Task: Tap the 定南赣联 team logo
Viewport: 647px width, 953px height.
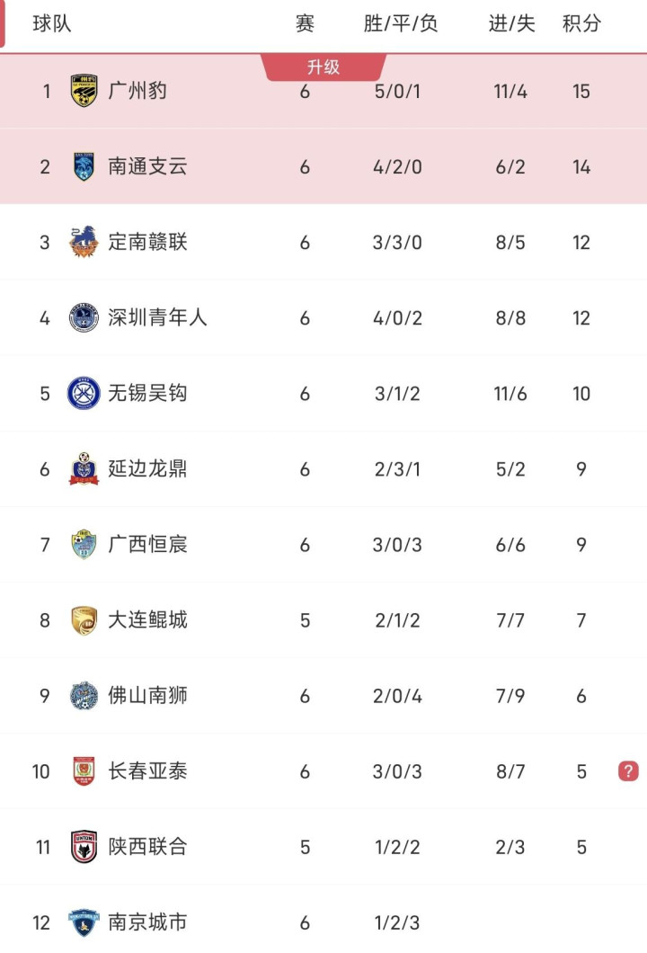Action: [x=84, y=242]
